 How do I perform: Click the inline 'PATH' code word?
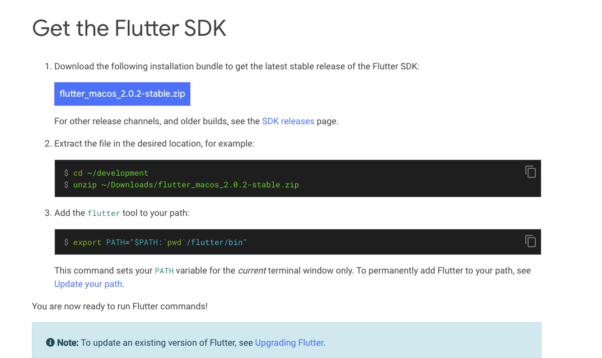164,271
